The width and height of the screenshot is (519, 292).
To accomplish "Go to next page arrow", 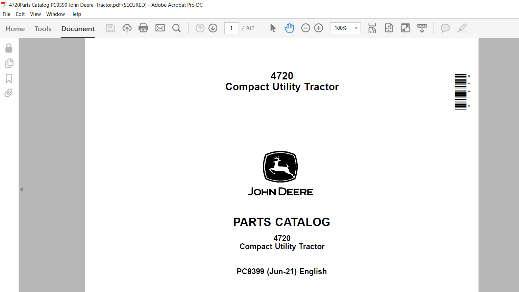I will [213, 28].
